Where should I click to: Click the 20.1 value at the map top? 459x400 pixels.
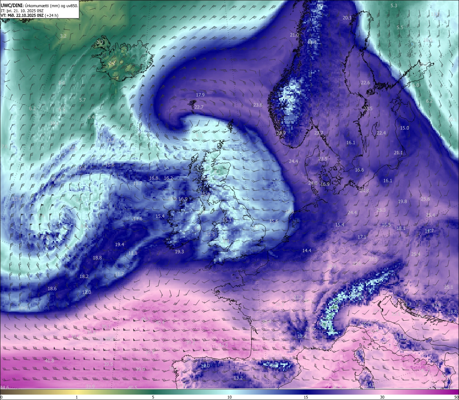point(347,18)
